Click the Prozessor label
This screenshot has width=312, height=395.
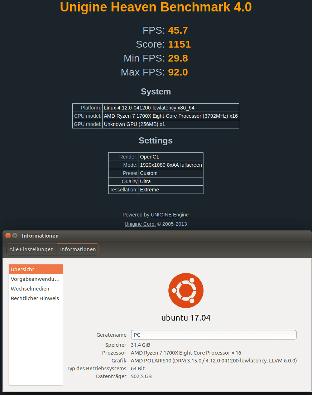click(x=114, y=353)
